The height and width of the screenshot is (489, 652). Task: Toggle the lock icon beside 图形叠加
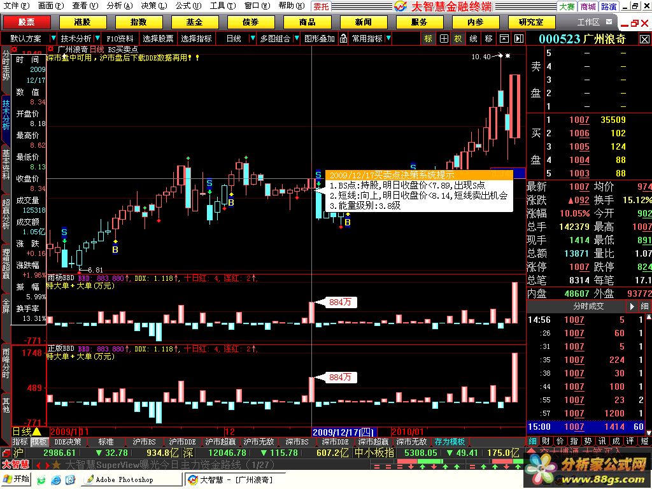pos(343,39)
